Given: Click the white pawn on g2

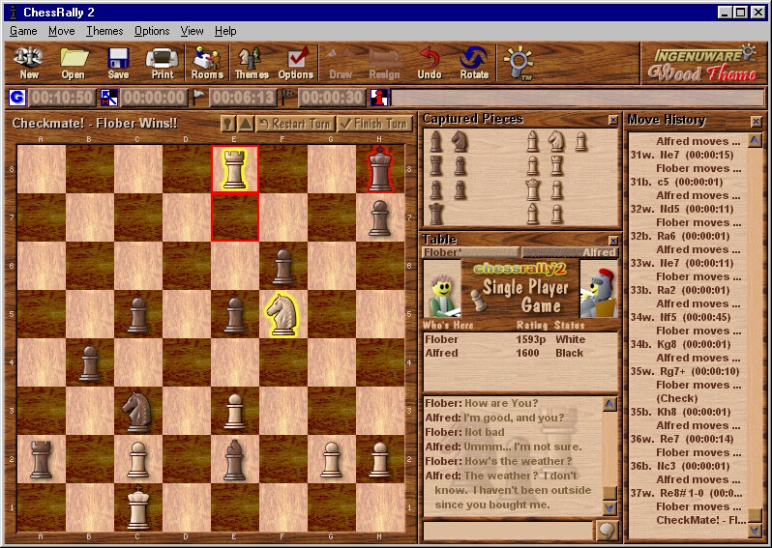Looking at the screenshot, I should tap(332, 459).
